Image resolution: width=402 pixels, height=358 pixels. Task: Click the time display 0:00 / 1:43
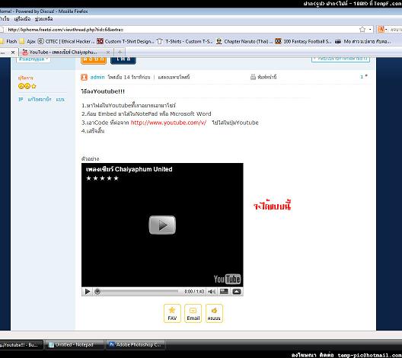194,292
